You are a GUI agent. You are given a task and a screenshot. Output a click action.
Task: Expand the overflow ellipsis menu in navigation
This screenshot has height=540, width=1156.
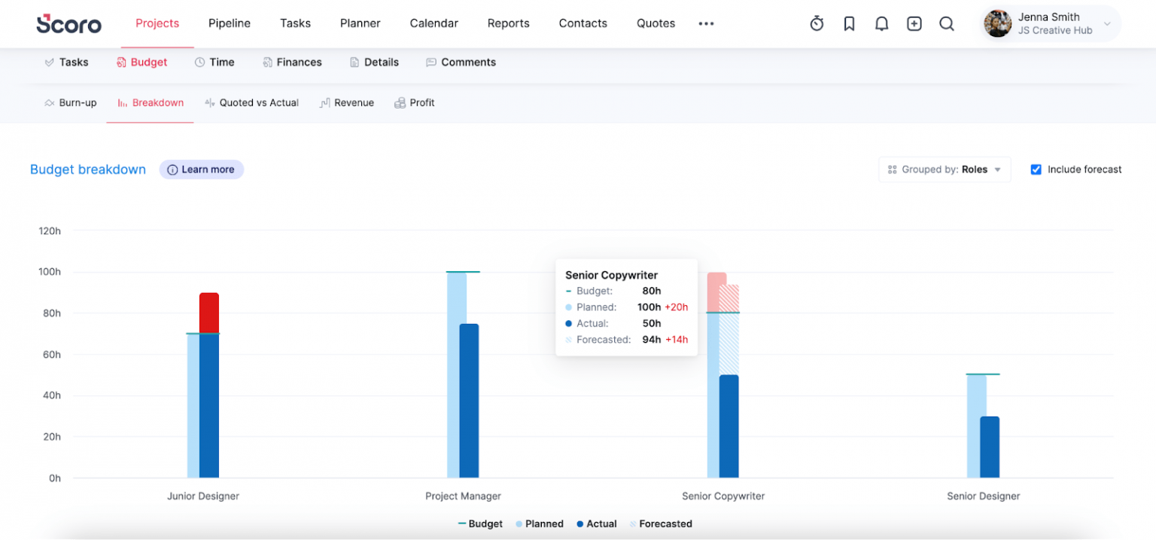click(706, 23)
